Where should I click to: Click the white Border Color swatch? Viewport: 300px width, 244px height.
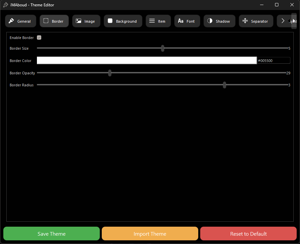(146, 60)
